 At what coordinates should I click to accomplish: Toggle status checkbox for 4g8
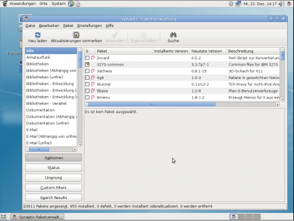coord(87,78)
